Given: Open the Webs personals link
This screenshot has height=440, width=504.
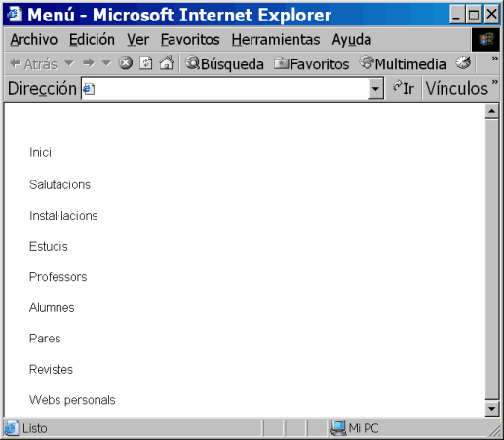Looking at the screenshot, I should (x=72, y=400).
